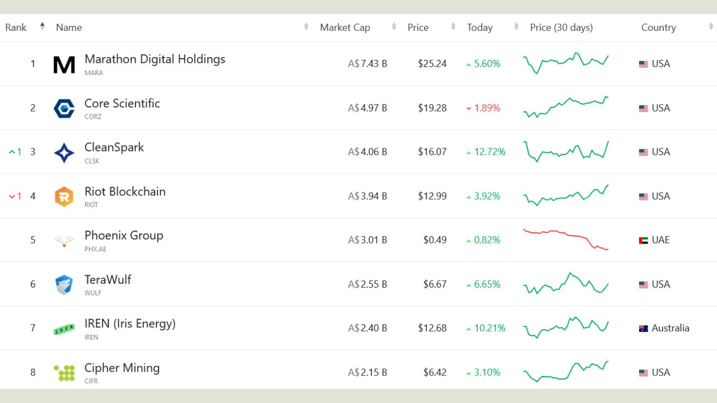Sort table using Market Cap arrows
This screenshot has width=717, height=403.
[x=394, y=26]
